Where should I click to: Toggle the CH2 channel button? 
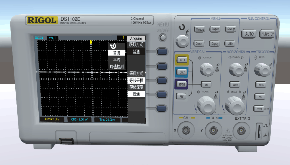coord(182,72)
